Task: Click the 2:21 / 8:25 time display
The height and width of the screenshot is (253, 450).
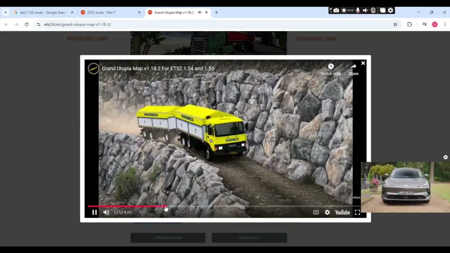Action: click(122, 212)
